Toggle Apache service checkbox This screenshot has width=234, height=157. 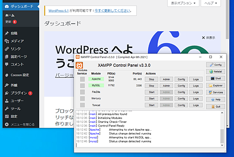click(82, 79)
